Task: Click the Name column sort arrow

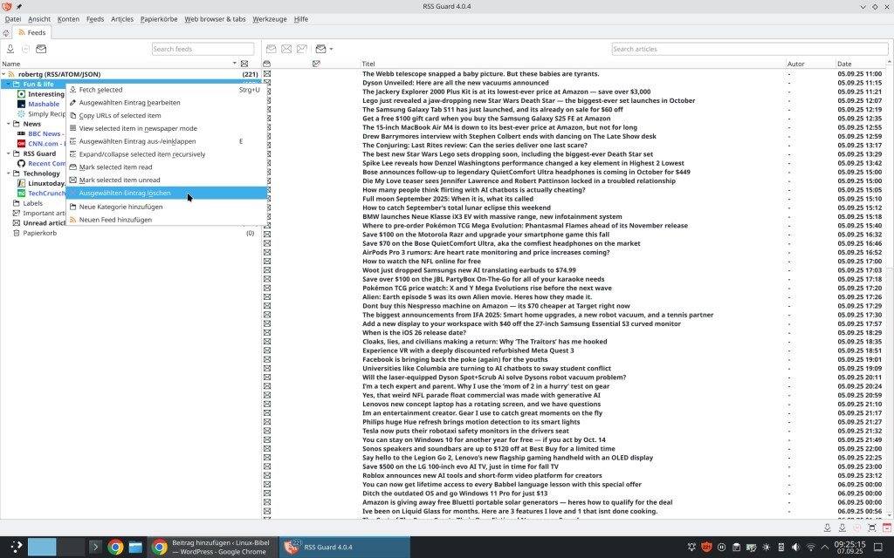Action: click(234, 63)
